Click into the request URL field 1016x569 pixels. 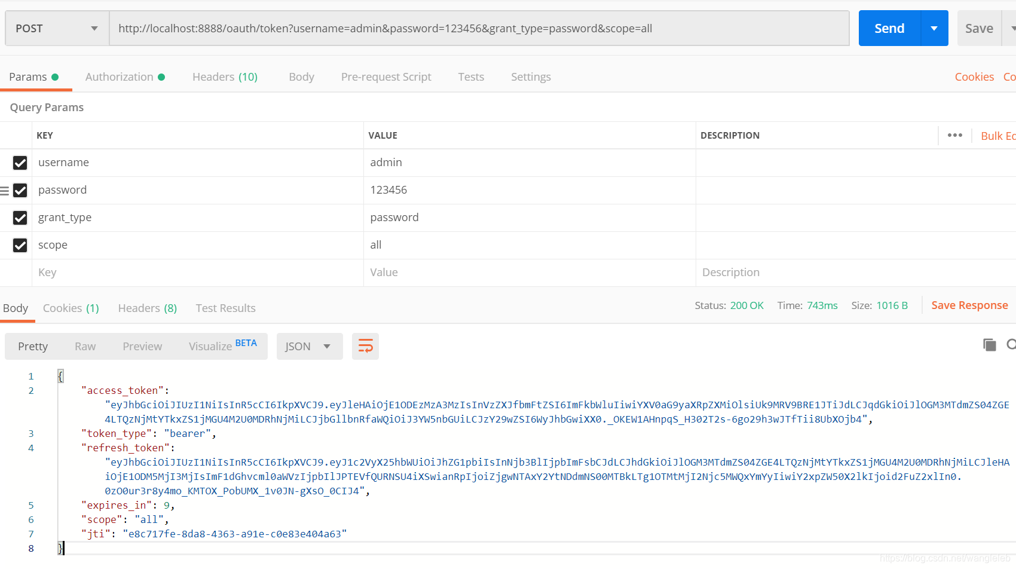pyautogui.click(x=479, y=28)
